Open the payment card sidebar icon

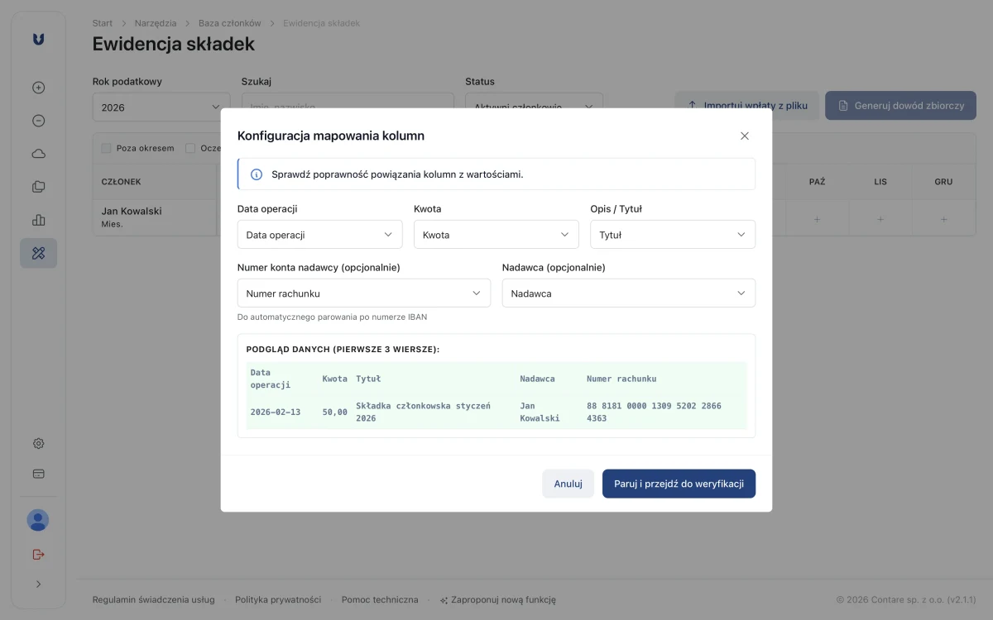click(38, 474)
